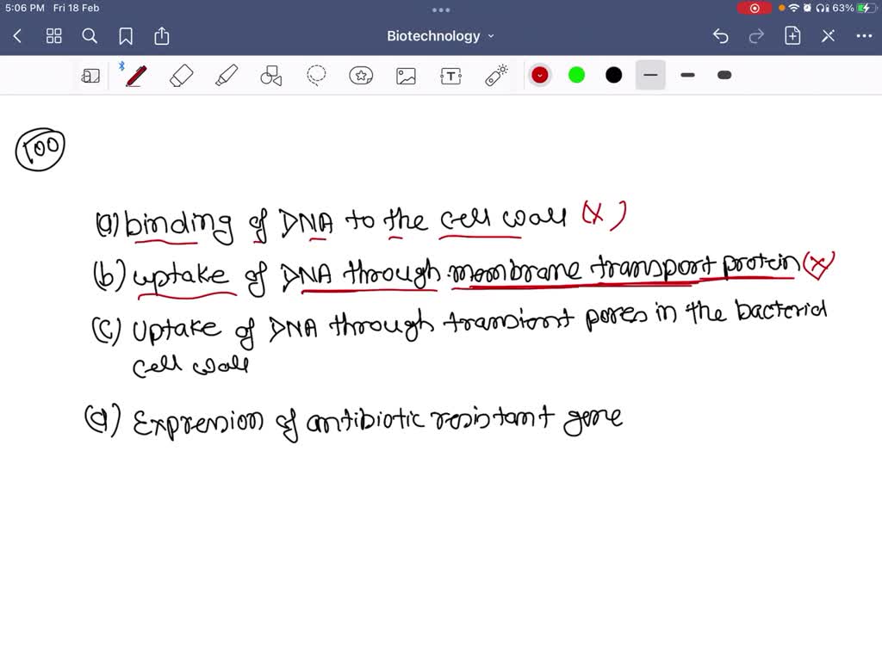This screenshot has width=882, height=661.
Task: Select the eraser tool
Action: [x=182, y=76]
